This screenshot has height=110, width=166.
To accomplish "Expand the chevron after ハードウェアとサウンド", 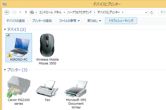I will (x=95, y=12).
